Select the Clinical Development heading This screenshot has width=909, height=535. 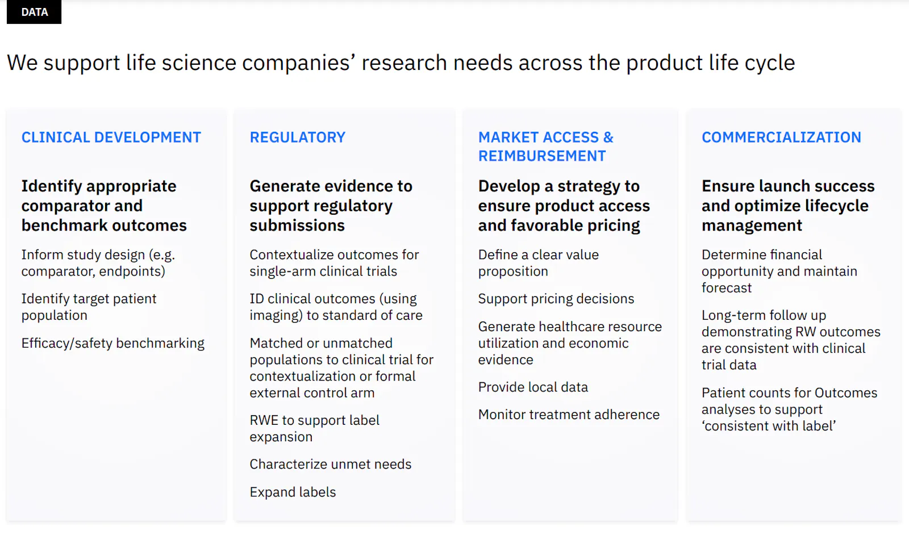click(x=111, y=137)
